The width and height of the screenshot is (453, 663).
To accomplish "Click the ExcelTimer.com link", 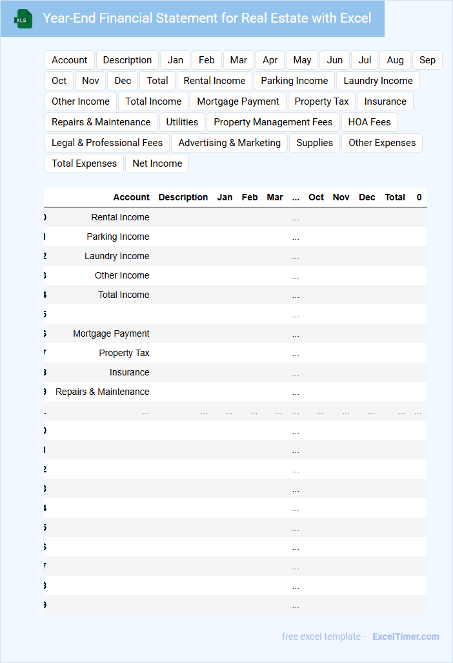I will [406, 637].
